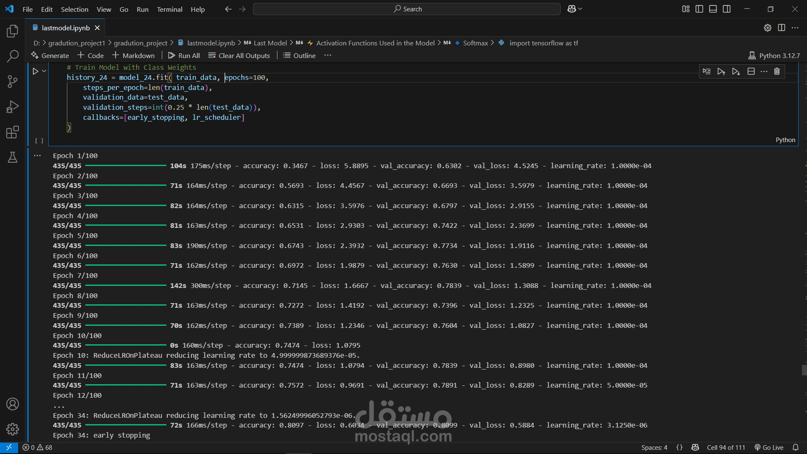Open the Explorer view in activity bar
807x454 pixels.
click(x=13, y=31)
